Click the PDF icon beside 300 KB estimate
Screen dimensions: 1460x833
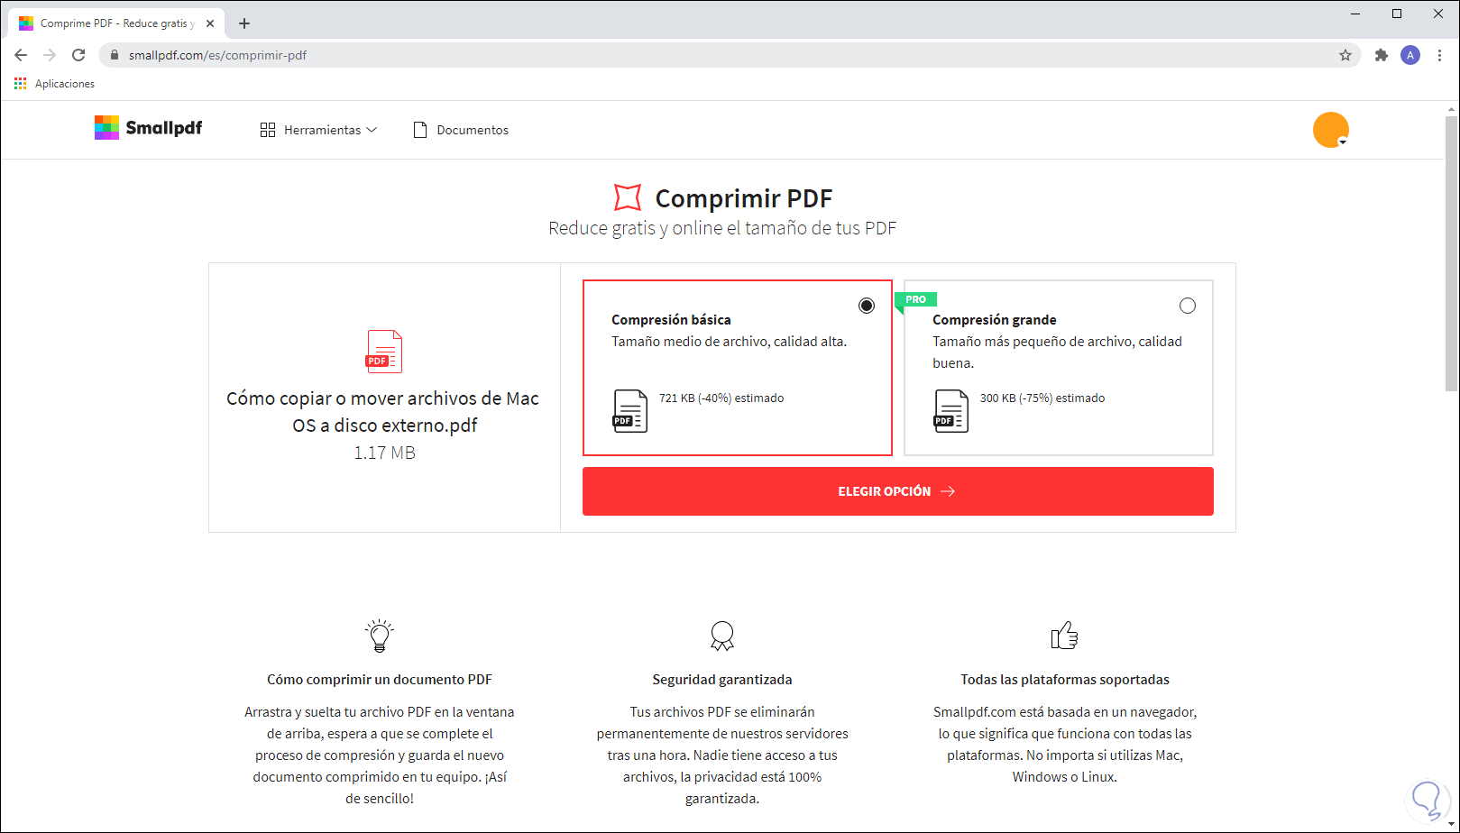[x=951, y=411]
